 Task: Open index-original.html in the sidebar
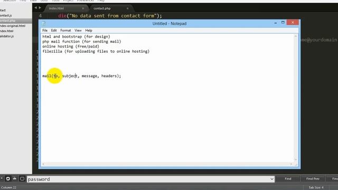point(13,26)
